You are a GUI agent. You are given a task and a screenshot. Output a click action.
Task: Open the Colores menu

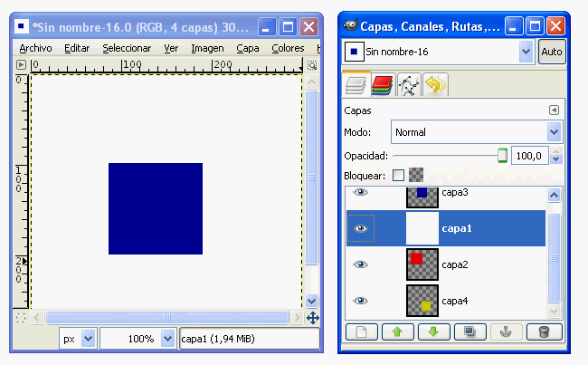coord(288,48)
